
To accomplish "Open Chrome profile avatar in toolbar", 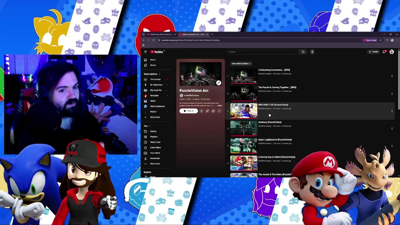I will [392, 40].
